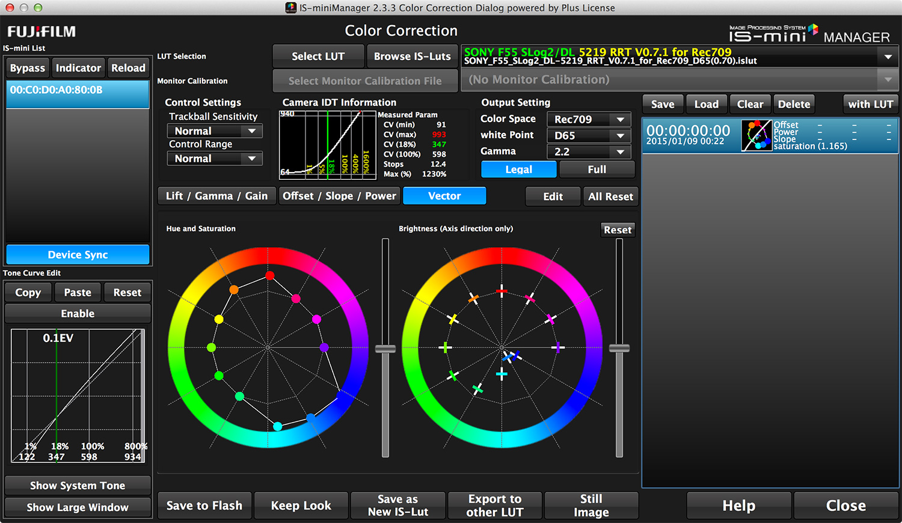The image size is (902, 523).
Task: Click the saved look vector thumbnail
Action: [756, 135]
